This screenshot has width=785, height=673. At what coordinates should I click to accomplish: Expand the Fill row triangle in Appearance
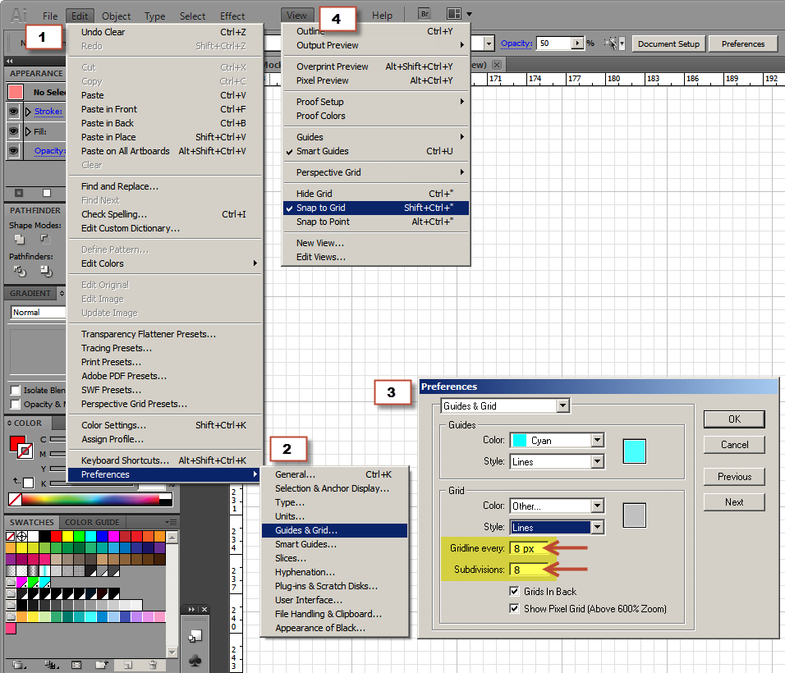click(28, 131)
